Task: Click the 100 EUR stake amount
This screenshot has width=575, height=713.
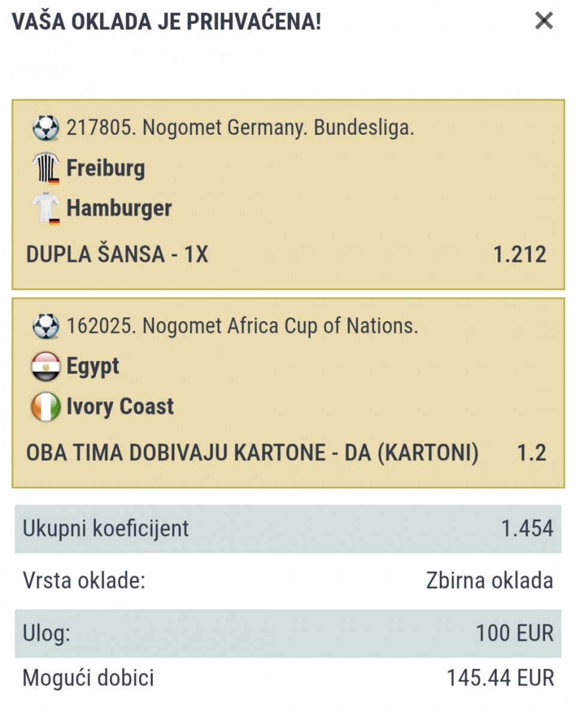Action: click(x=515, y=633)
